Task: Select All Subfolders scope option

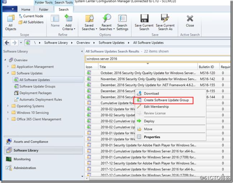Action: pyautogui.click(x=31, y=22)
